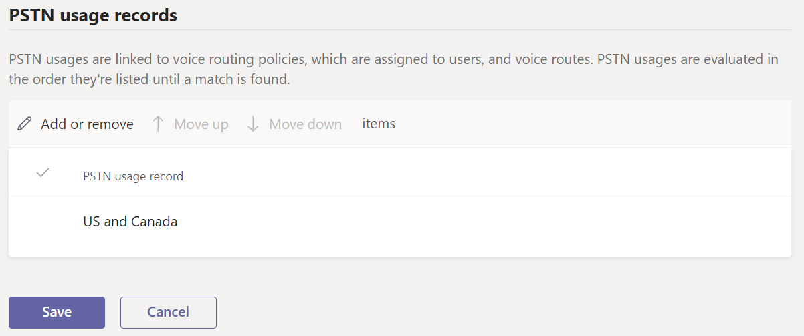Click the down arrow icon for Move down
The height and width of the screenshot is (336, 804).
coord(253,124)
